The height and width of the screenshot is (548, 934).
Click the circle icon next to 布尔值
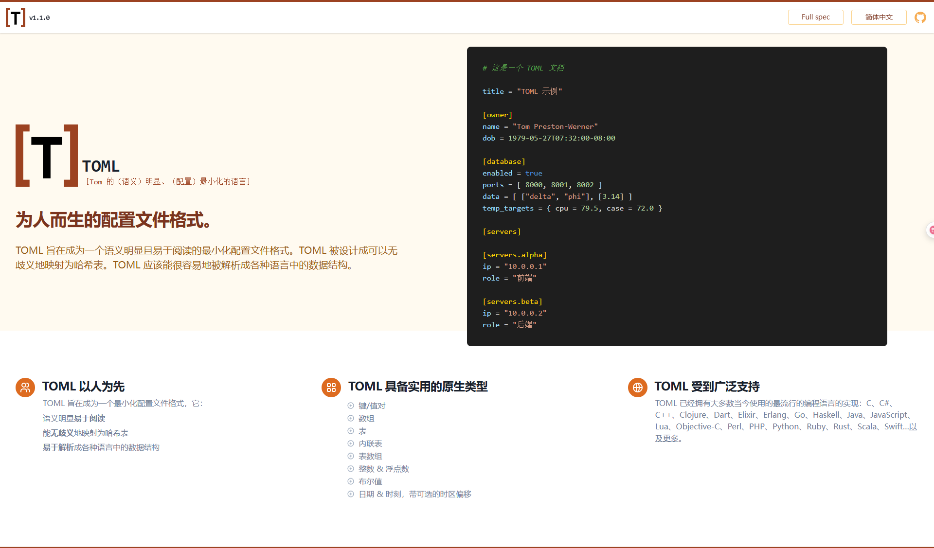(x=351, y=481)
